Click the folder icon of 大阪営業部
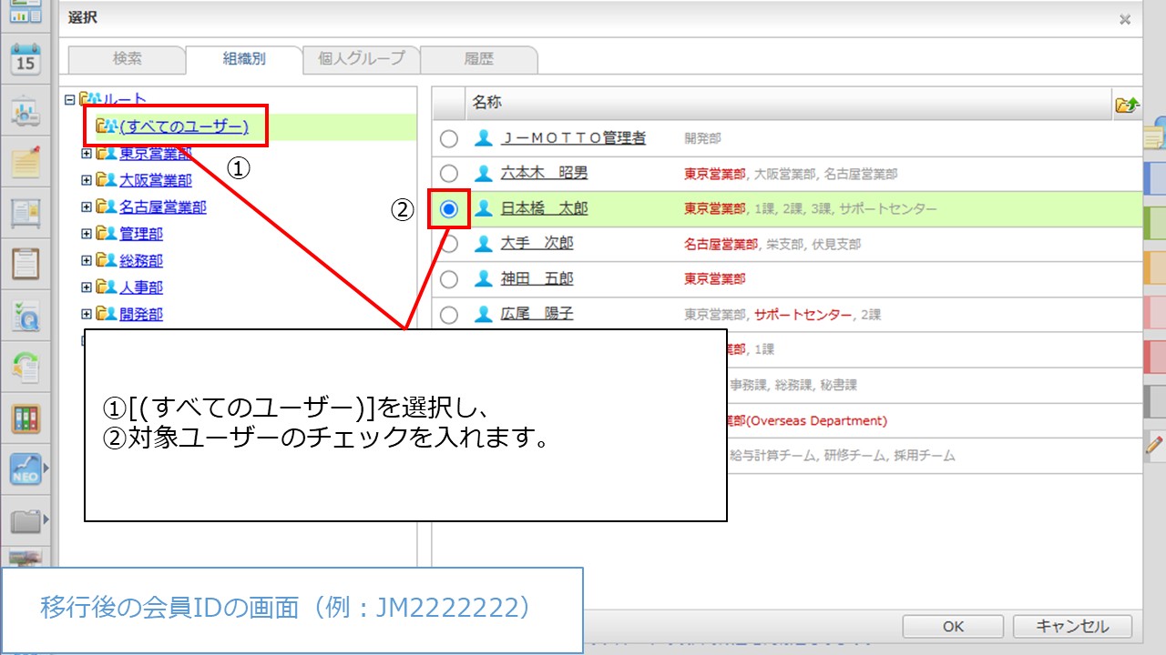 [x=107, y=180]
